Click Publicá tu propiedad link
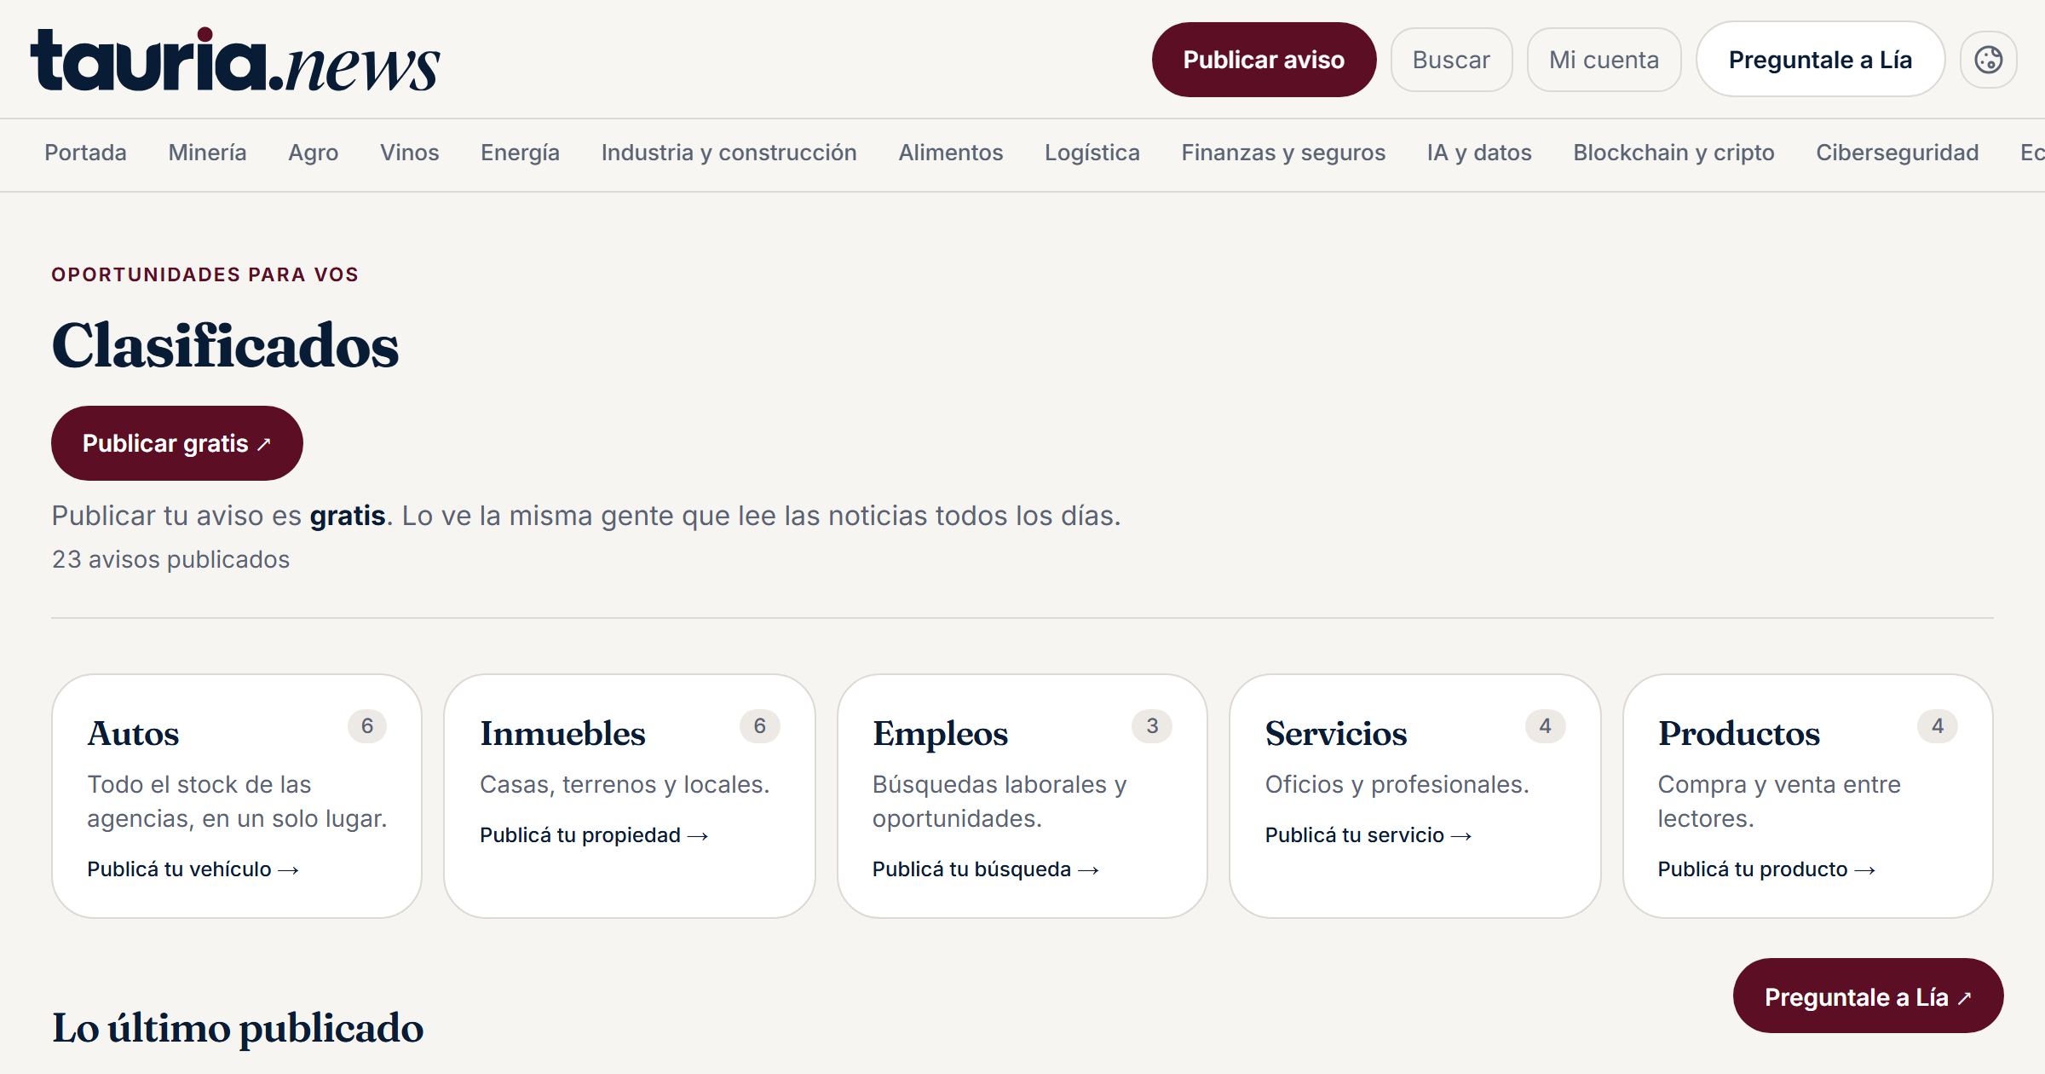This screenshot has width=2045, height=1074. tap(594, 835)
